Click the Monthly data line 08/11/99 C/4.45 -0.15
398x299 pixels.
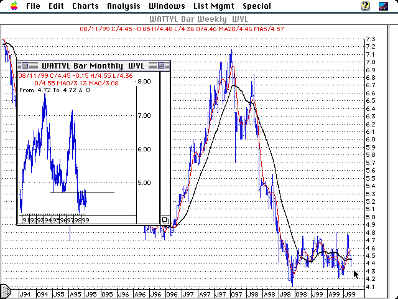tap(75, 76)
